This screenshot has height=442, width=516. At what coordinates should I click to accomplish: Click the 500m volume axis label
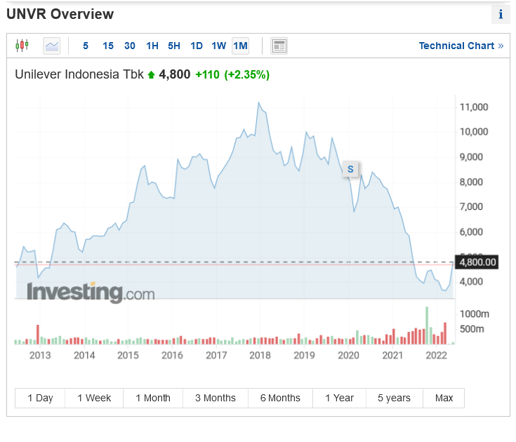pyautogui.click(x=472, y=329)
